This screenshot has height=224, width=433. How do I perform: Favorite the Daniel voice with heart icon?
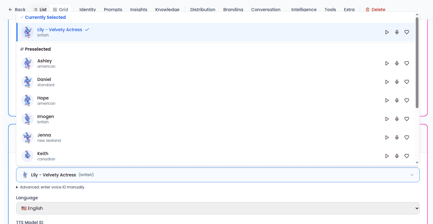(407, 82)
